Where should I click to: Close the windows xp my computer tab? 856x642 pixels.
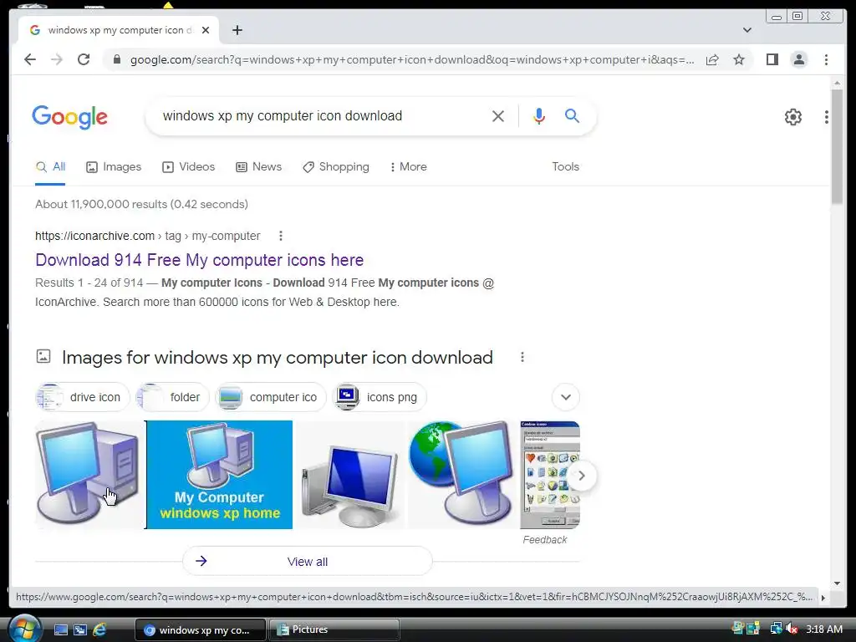tap(206, 31)
